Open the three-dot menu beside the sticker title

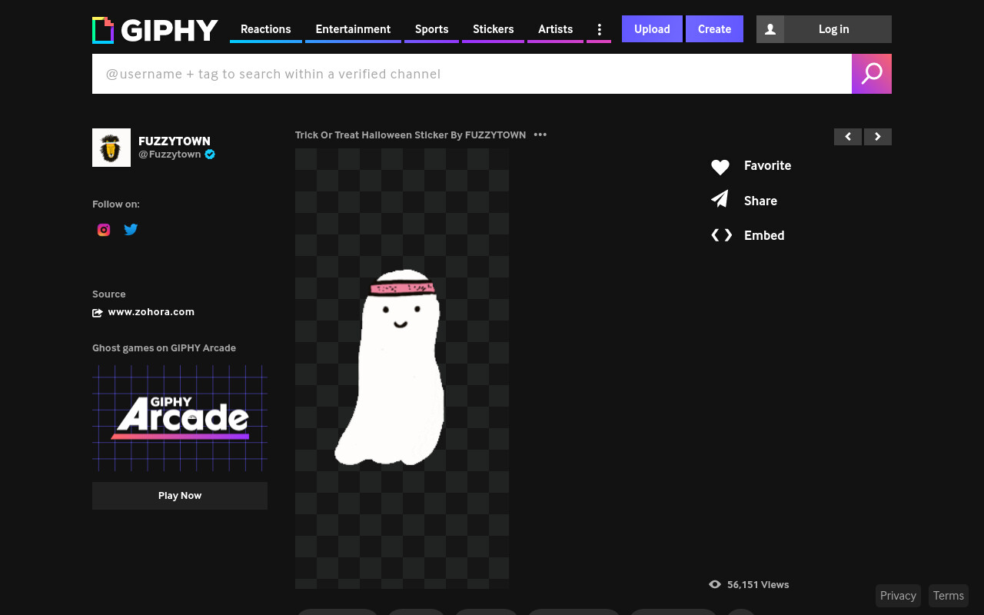540,135
